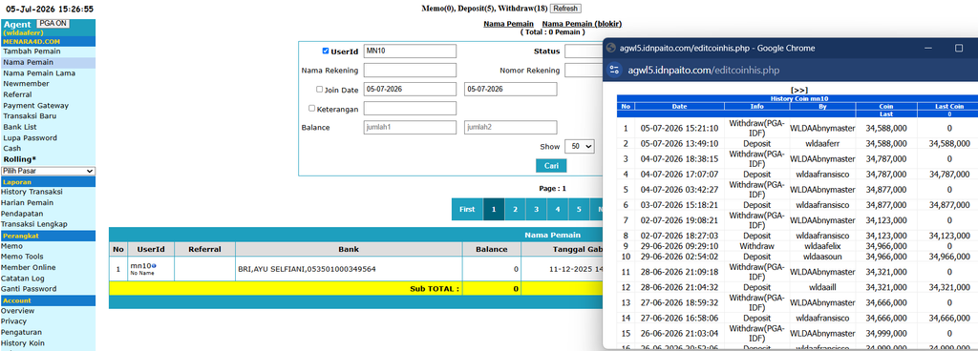Click wldaaferr in history row 2
The width and height of the screenshot is (978, 351).
(823, 143)
